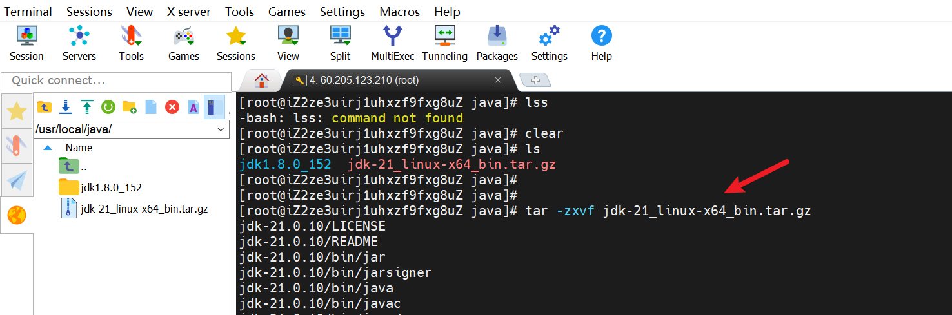Open Tools knife sidebar tab
This screenshot has width=952, height=315.
(17, 146)
